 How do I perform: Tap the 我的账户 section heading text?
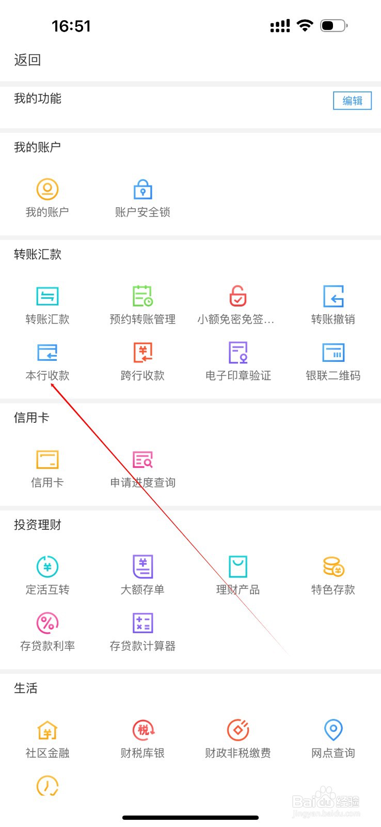point(38,147)
